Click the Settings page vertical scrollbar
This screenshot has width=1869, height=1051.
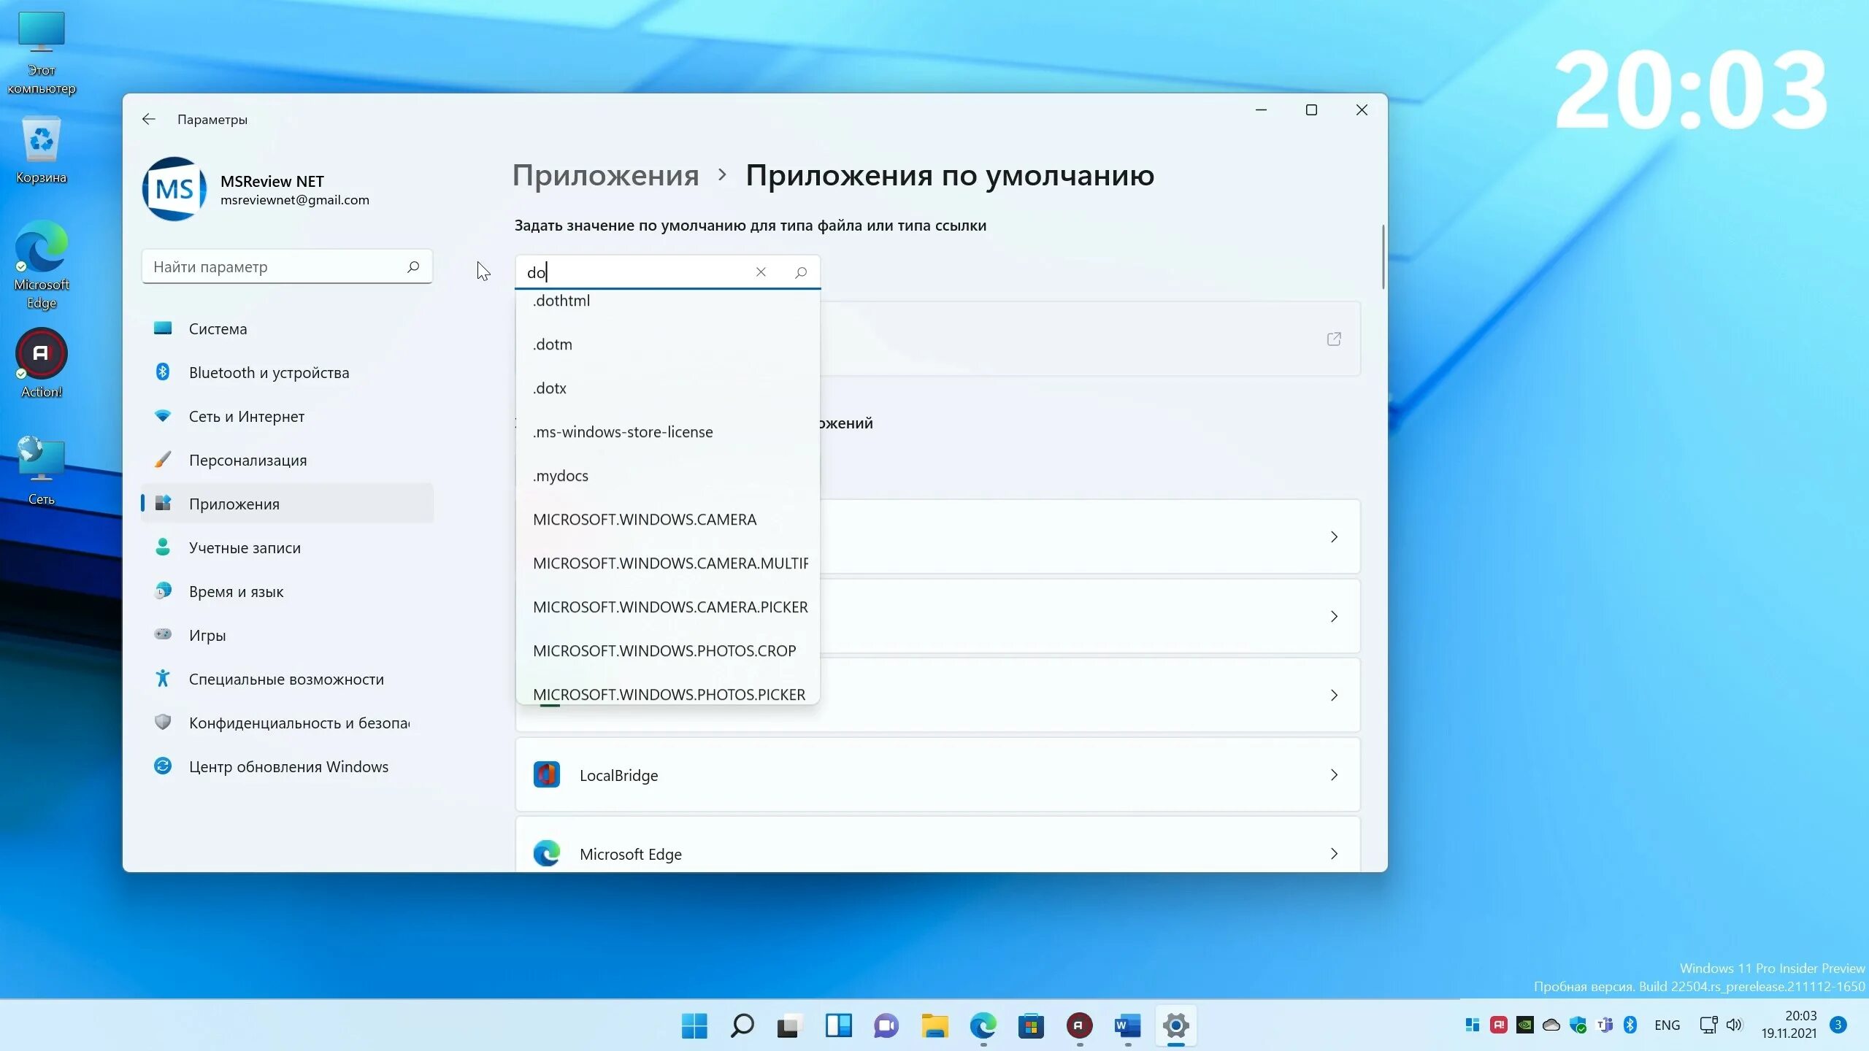[1383, 257]
